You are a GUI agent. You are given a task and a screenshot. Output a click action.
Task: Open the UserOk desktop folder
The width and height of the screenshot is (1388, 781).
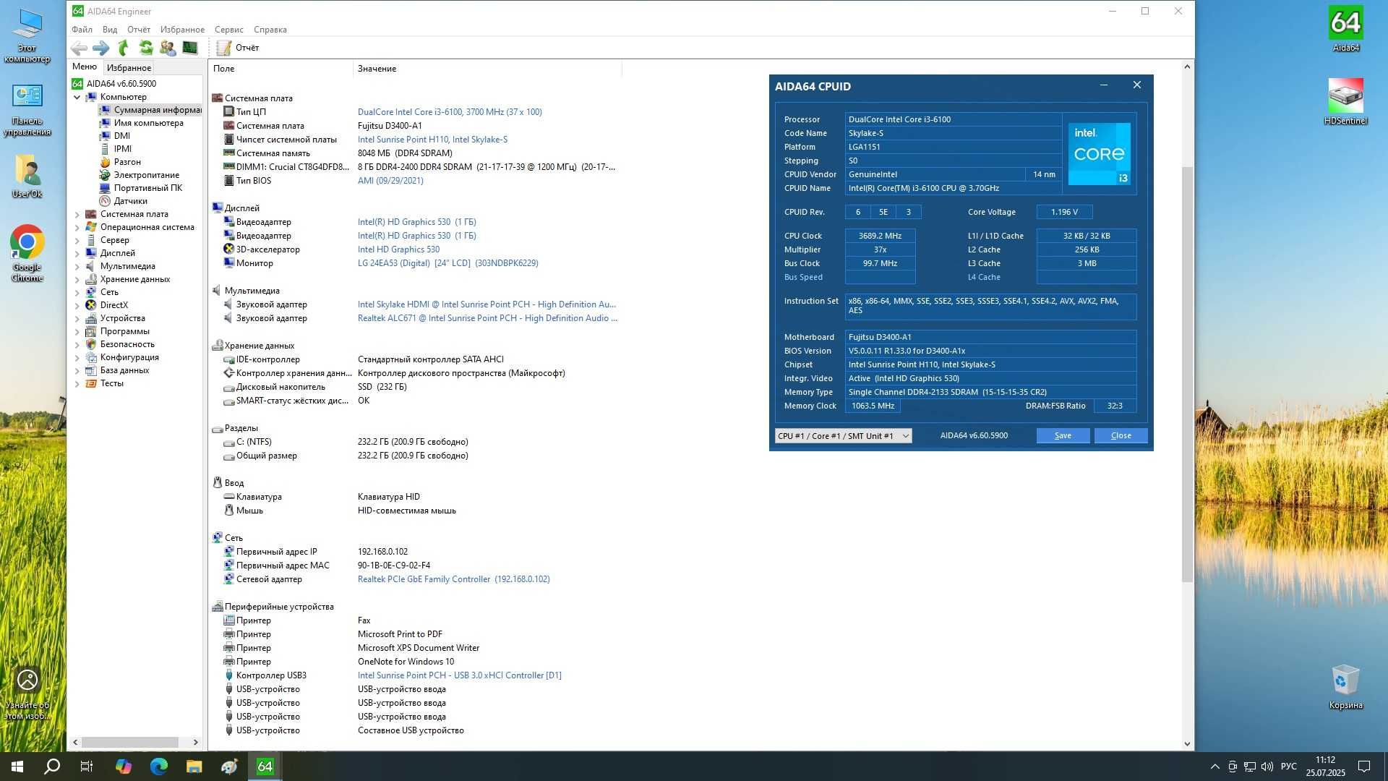27,176
